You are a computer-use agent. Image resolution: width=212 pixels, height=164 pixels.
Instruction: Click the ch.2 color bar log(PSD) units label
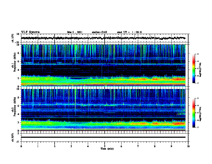click(200, 114)
